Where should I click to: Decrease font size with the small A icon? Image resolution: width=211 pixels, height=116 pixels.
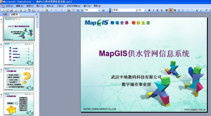[201, 10]
